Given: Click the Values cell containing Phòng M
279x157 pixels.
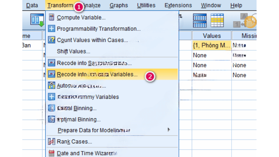Looking at the screenshot, I should point(212,45).
